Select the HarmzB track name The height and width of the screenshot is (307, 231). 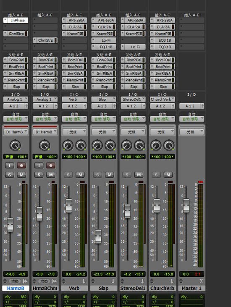click(x=16, y=288)
